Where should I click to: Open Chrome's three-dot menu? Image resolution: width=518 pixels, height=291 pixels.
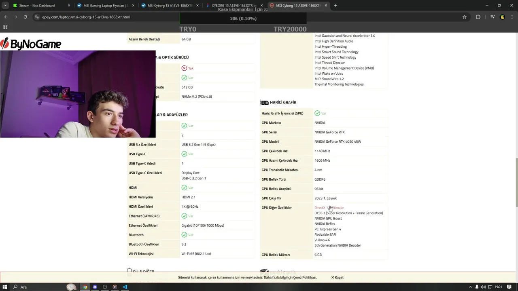[x=512, y=17]
